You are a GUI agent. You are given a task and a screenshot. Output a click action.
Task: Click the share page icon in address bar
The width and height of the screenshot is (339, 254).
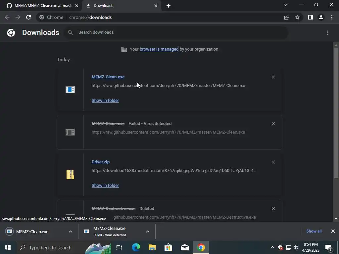(x=287, y=17)
